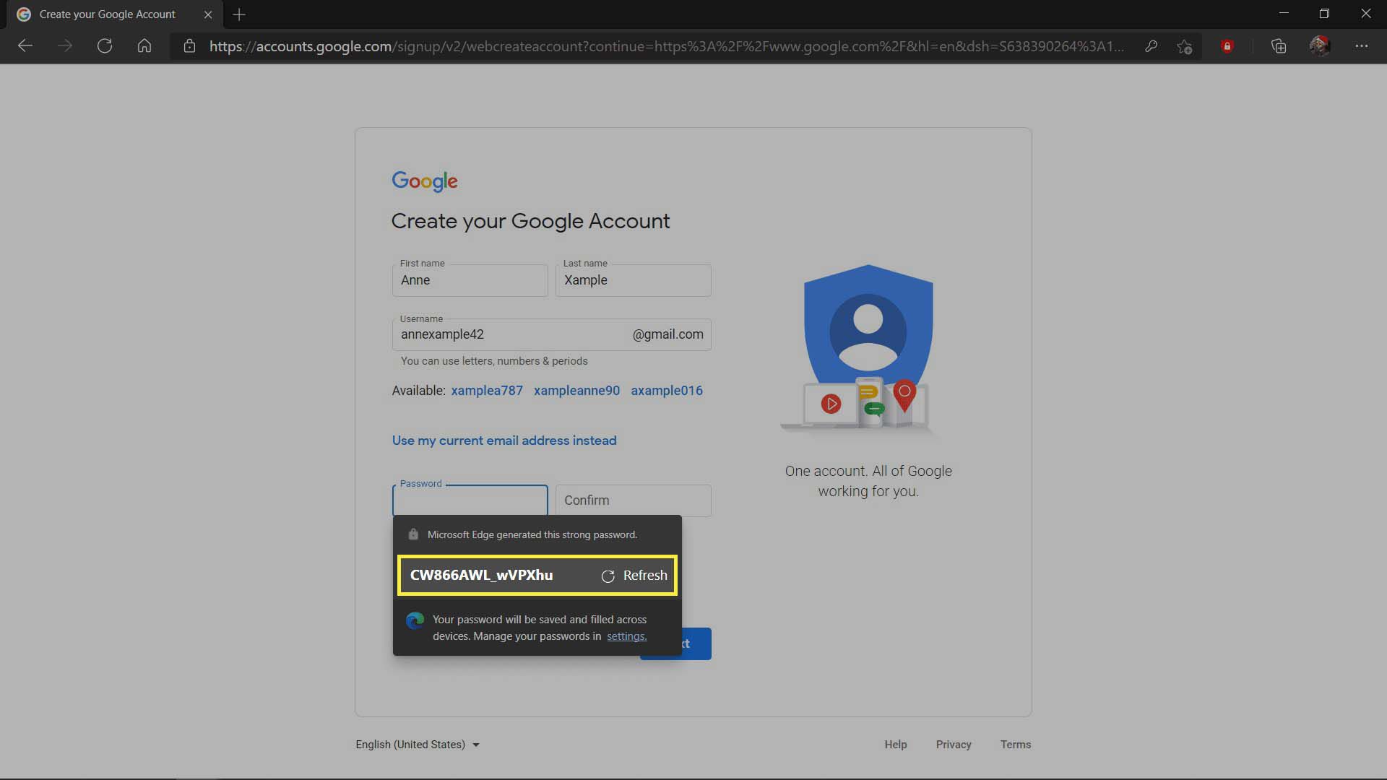Click the Privacy link in footer

pos(954,745)
